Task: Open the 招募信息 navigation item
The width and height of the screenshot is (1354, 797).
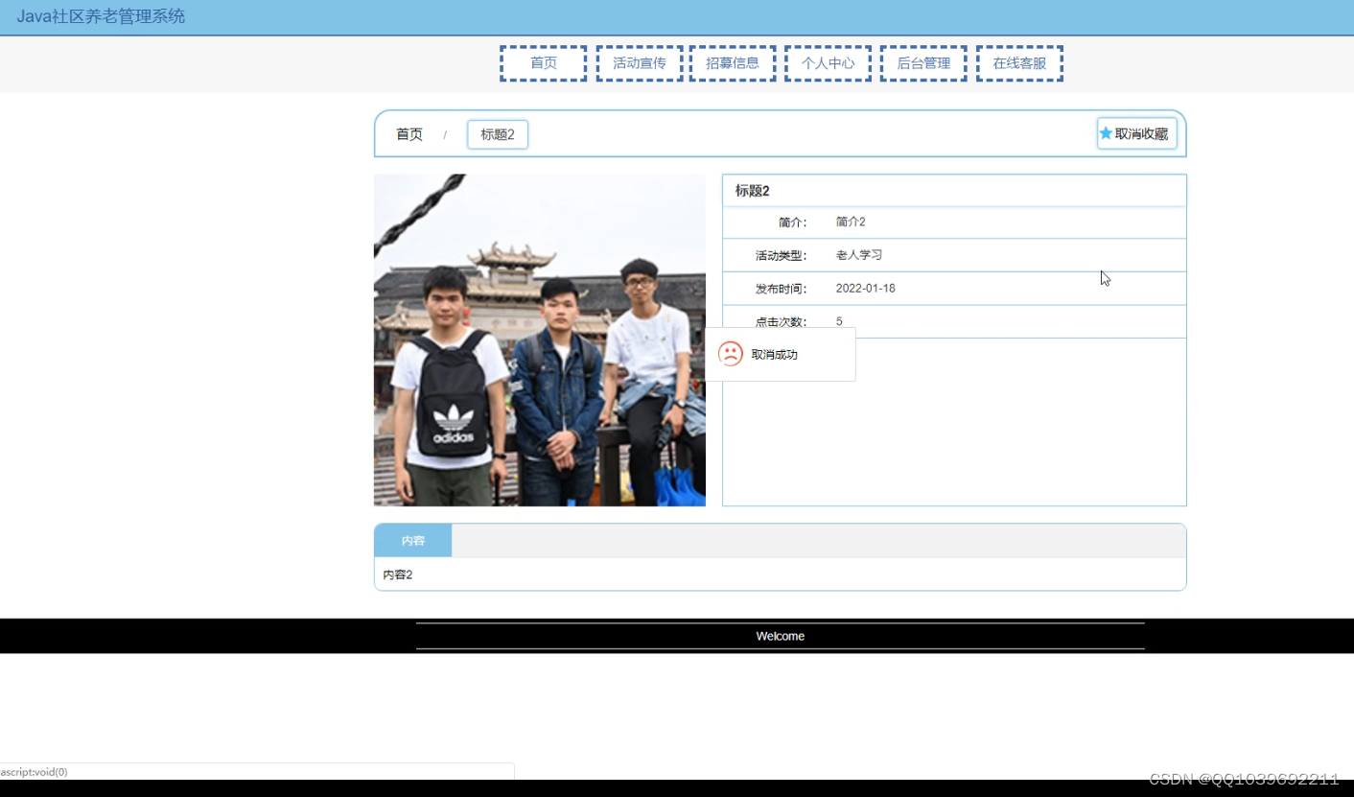Action: click(732, 62)
